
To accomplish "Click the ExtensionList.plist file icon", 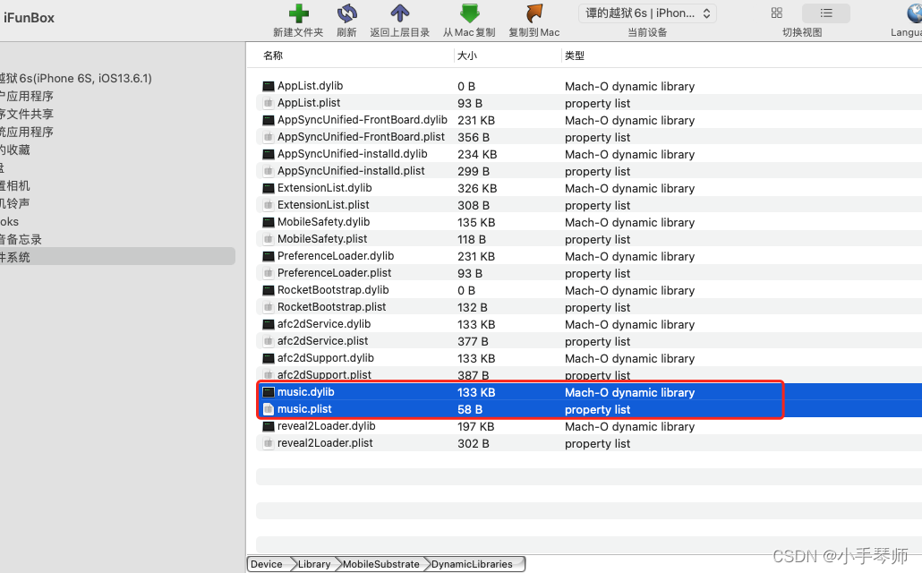I will tap(269, 206).
